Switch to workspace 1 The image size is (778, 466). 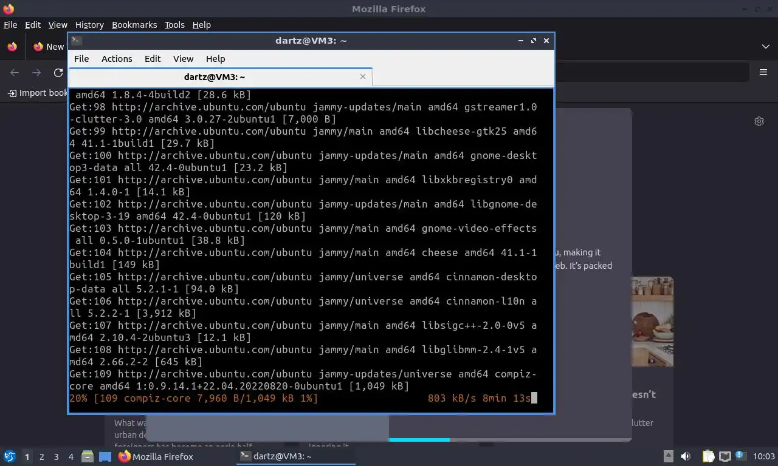click(27, 457)
